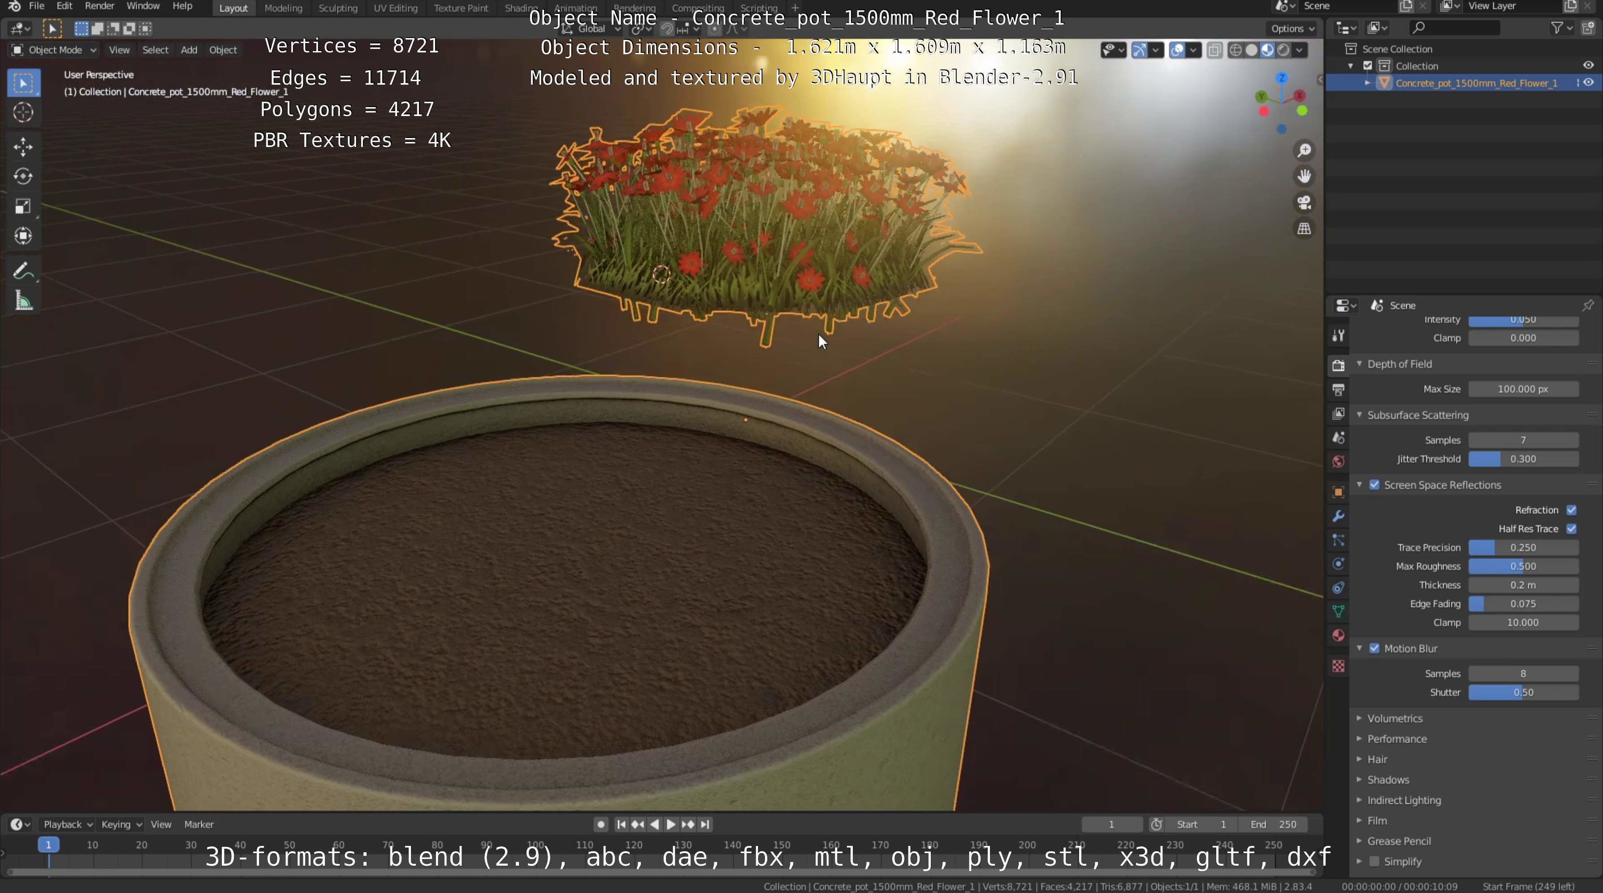Open the Object properties tab
The image size is (1603, 893).
pyautogui.click(x=1338, y=492)
